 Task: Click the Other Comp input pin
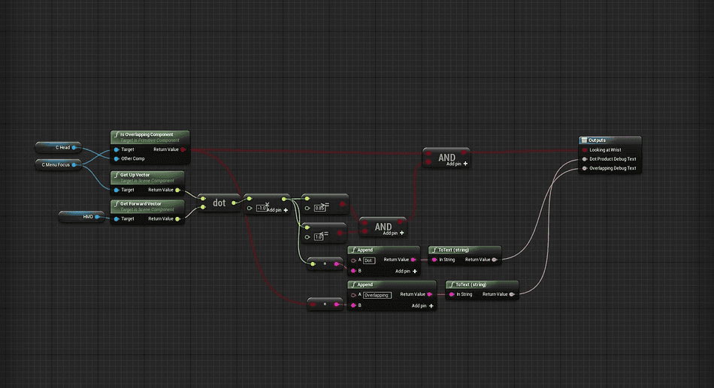[x=116, y=159]
